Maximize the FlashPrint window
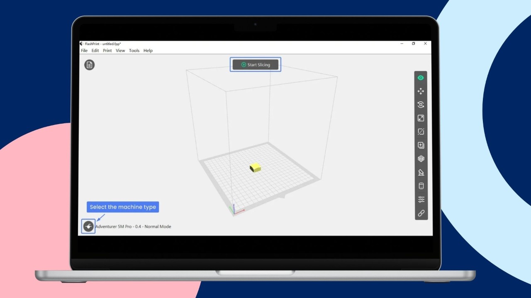Viewport: 531px width, 298px height. (x=414, y=43)
